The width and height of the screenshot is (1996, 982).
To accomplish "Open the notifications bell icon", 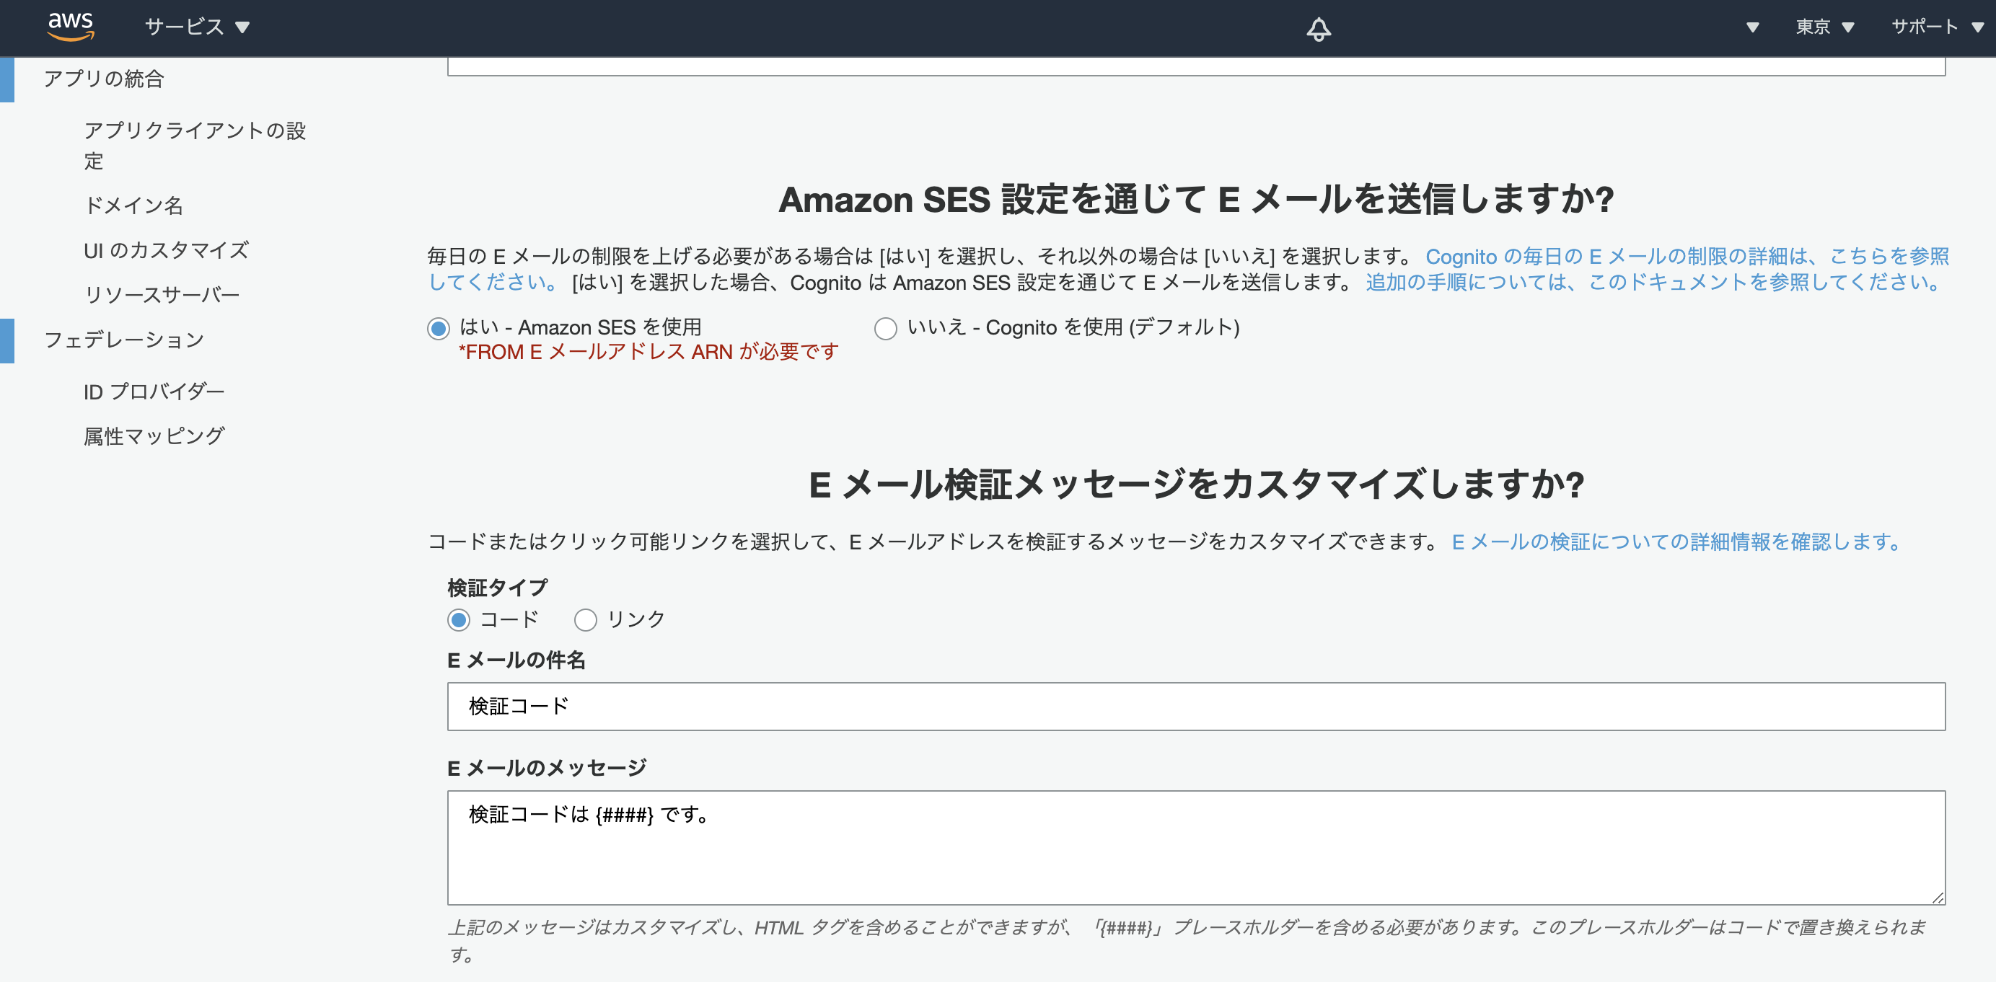I will tap(1318, 29).
